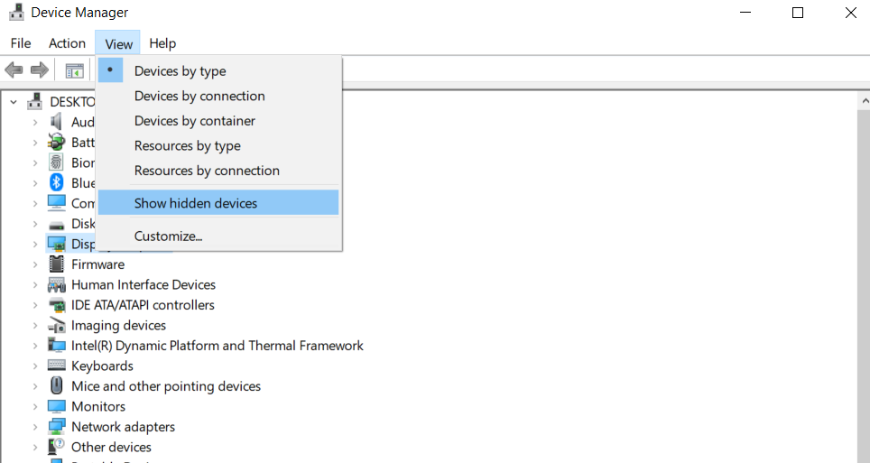The height and width of the screenshot is (463, 870).
Task: Click the Other devices warning icon
Action: pos(57,447)
